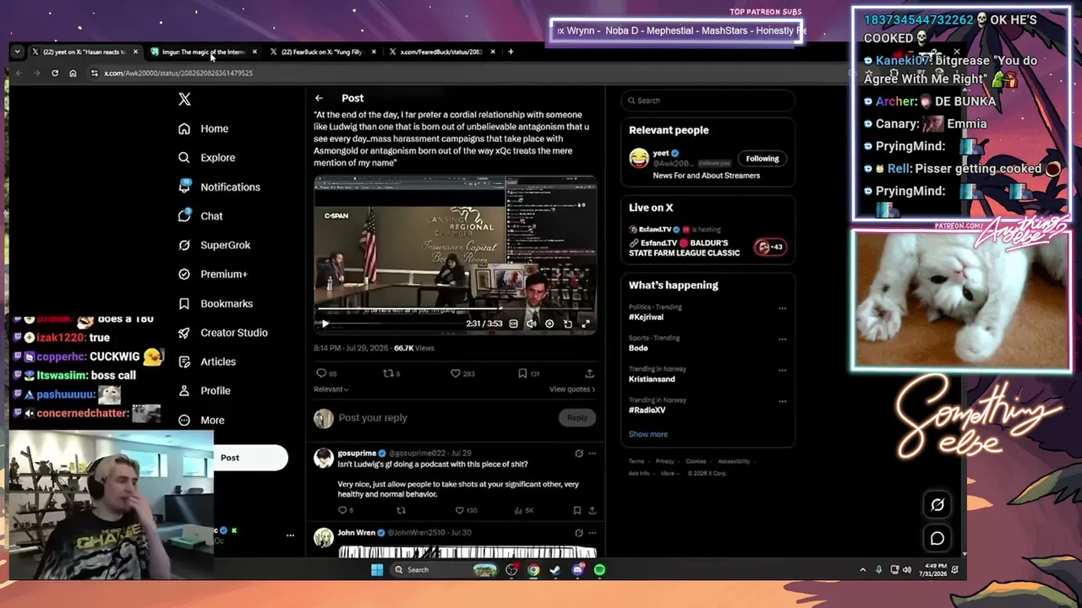Image resolution: width=1082 pixels, height=608 pixels.
Task: Open the Premium+ icon
Action: click(x=184, y=274)
